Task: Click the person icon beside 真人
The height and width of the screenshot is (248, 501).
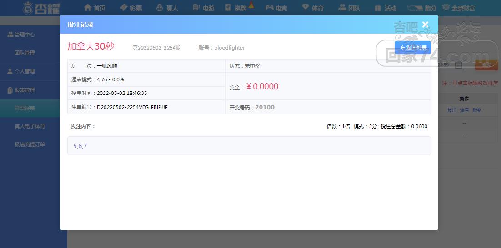Action: (160, 7)
